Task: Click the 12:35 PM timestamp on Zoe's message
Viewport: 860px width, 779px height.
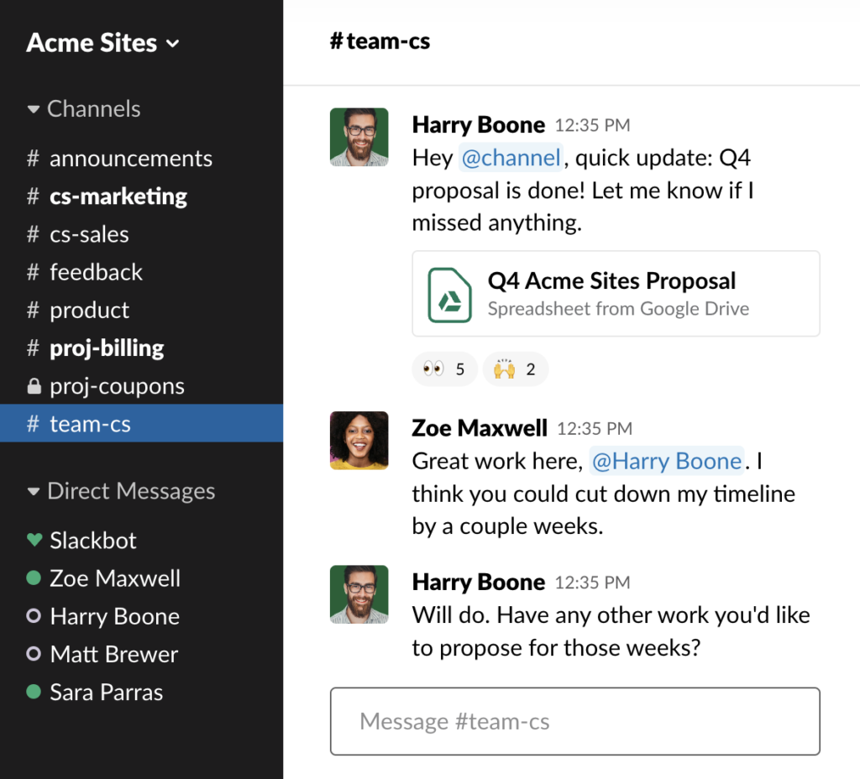Action: point(595,429)
